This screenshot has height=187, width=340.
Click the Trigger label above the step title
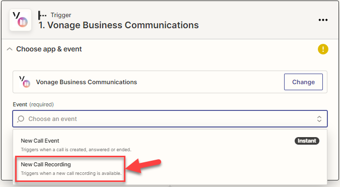tap(61, 15)
